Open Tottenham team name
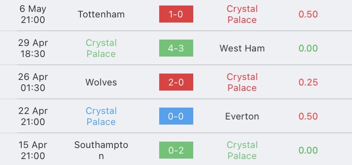Image resolution: width=352 pixels, height=165 pixels. [x=101, y=14]
